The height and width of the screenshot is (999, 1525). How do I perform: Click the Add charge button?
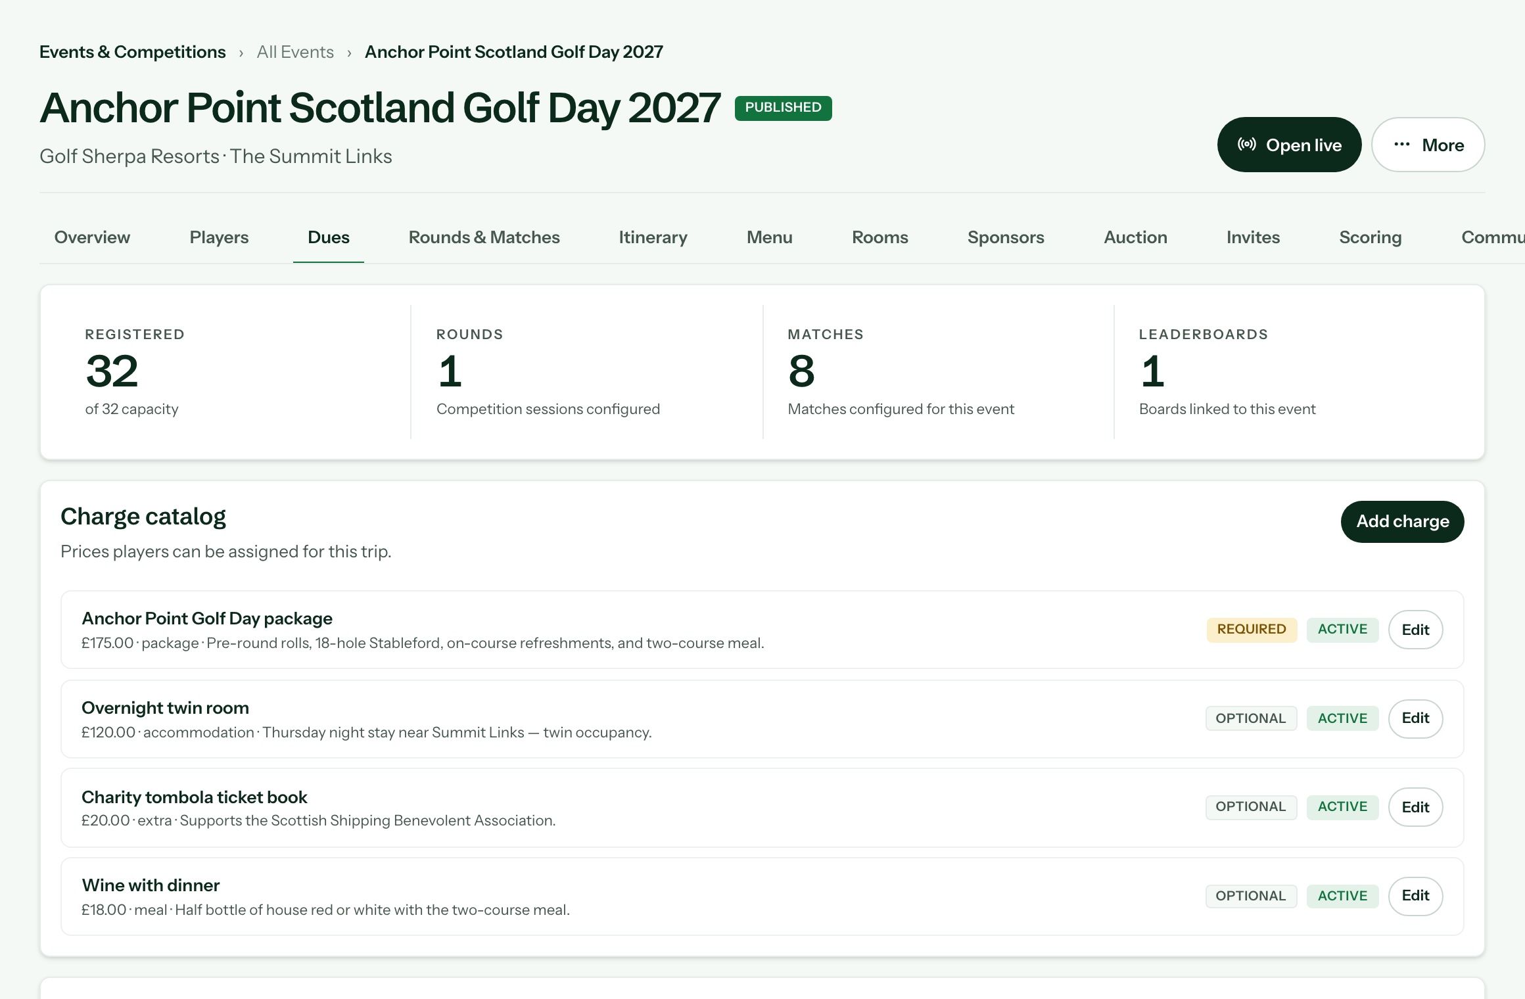(1403, 521)
